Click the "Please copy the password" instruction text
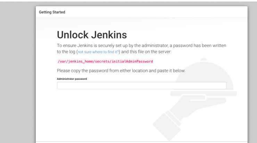Viewport: 257px width, 143px height. tap(121, 71)
